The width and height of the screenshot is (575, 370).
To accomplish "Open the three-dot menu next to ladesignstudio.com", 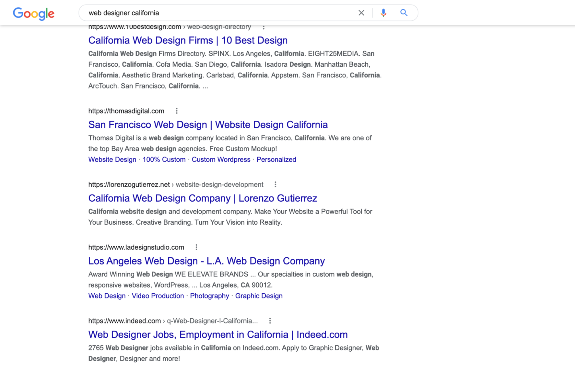I will 197,247.
